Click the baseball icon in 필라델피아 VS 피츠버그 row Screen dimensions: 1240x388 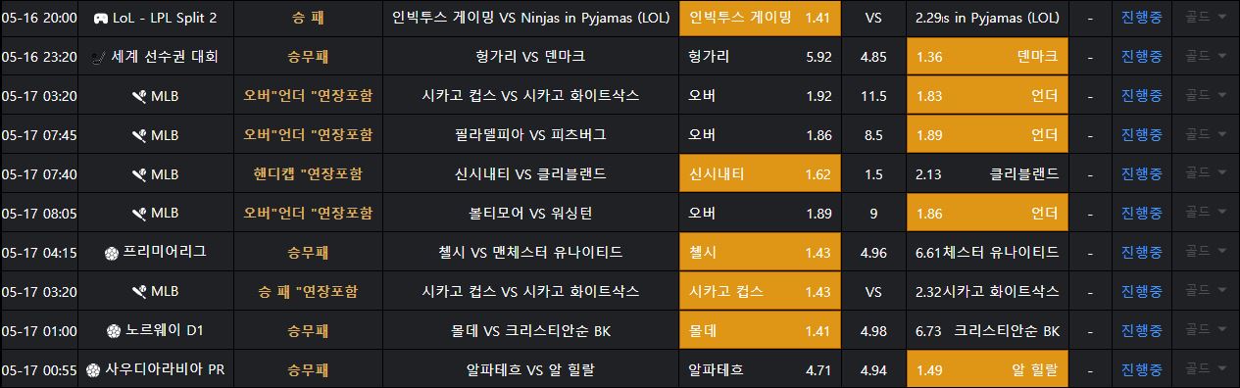pos(139,134)
